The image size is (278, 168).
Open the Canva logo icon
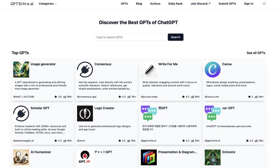[213, 70]
